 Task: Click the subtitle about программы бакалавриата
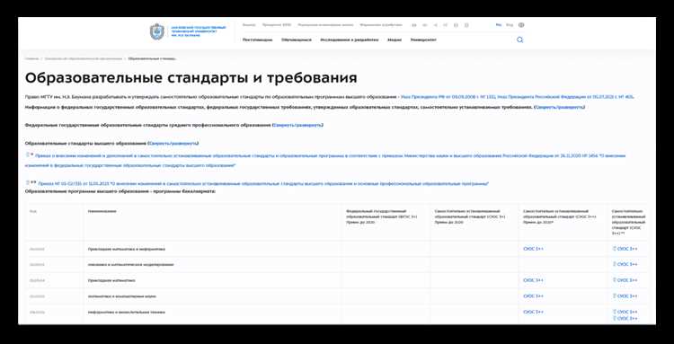[120, 191]
